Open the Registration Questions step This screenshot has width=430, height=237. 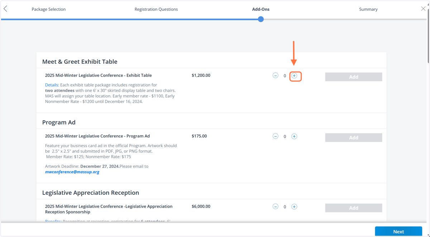(x=156, y=9)
